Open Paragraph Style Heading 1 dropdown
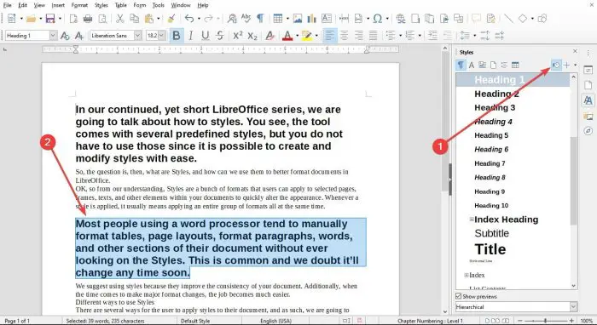Image resolution: width=597 pixels, height=325 pixels. pos(53,36)
